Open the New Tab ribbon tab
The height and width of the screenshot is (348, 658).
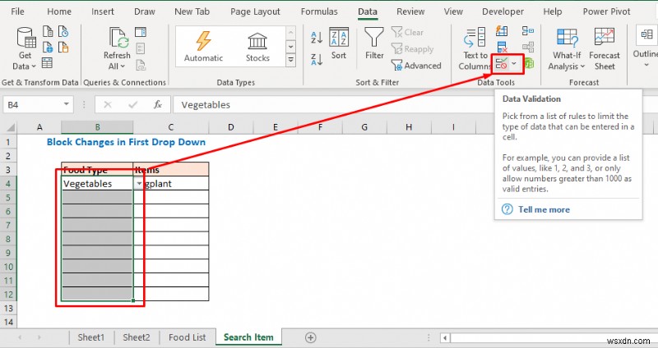click(192, 11)
